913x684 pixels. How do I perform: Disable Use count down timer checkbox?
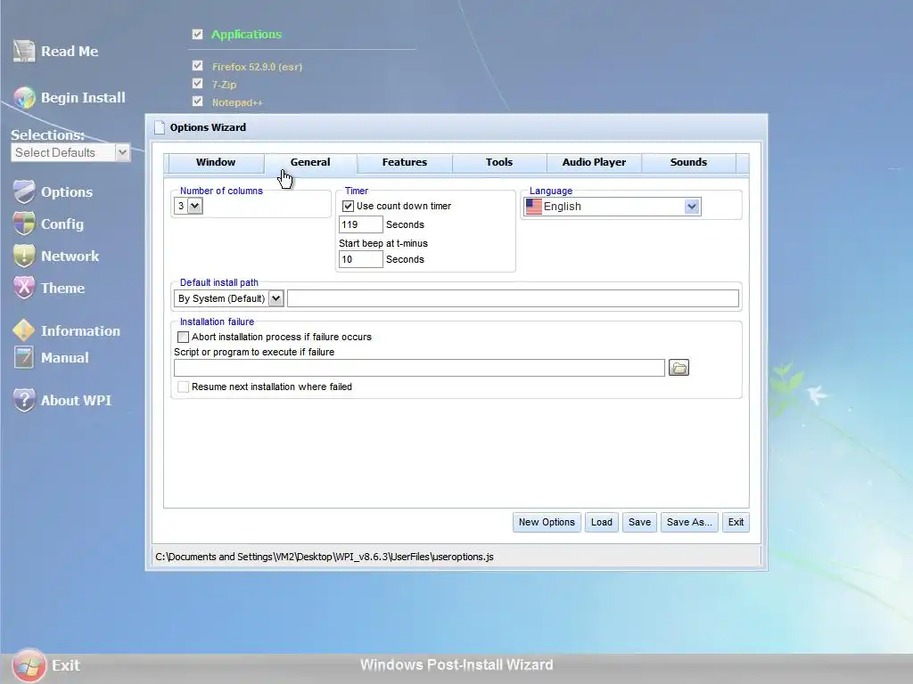point(349,206)
